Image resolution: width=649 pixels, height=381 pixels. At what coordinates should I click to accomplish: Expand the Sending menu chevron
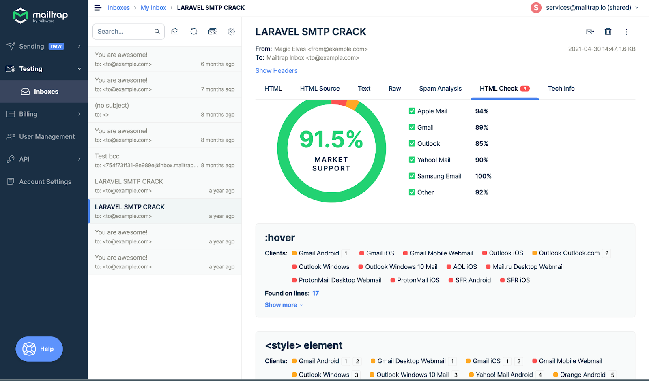(79, 46)
